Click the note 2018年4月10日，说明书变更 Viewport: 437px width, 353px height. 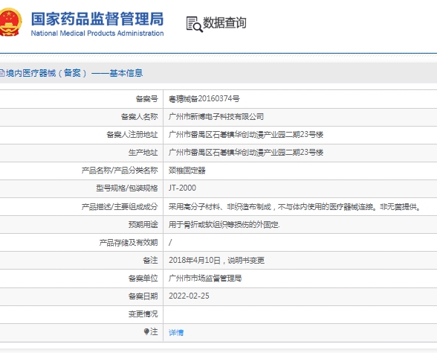pos(216,261)
